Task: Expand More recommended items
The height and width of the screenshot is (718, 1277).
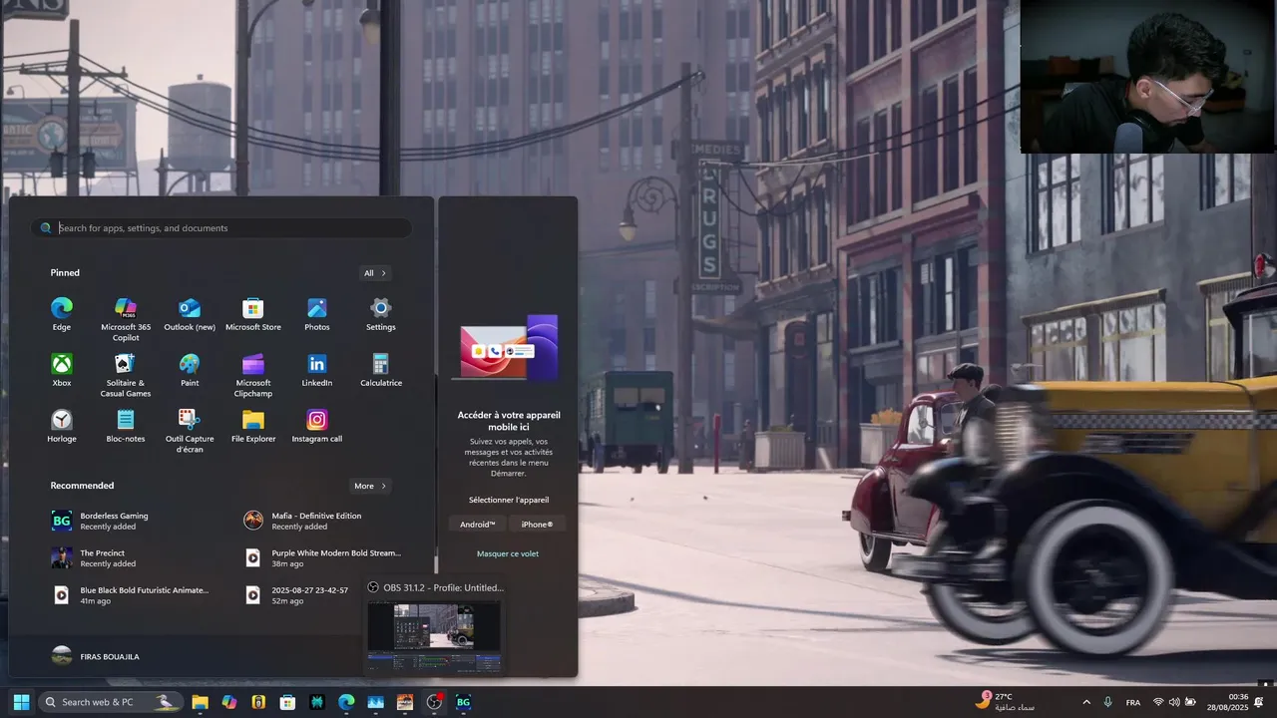Action: [x=370, y=486]
